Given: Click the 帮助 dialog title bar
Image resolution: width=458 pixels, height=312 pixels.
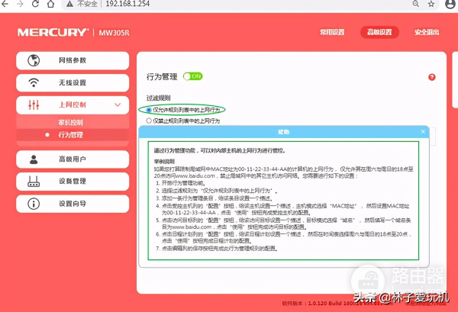Looking at the screenshot, I should click(284, 132).
